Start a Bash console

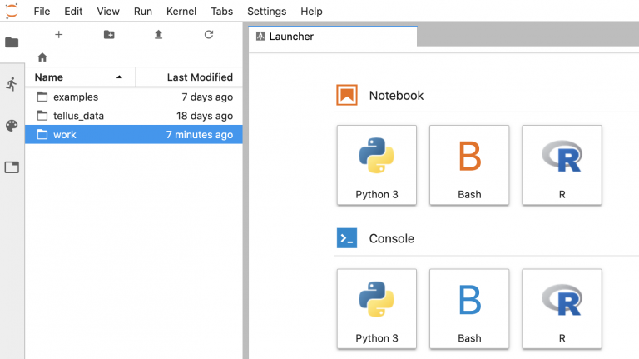(x=469, y=309)
